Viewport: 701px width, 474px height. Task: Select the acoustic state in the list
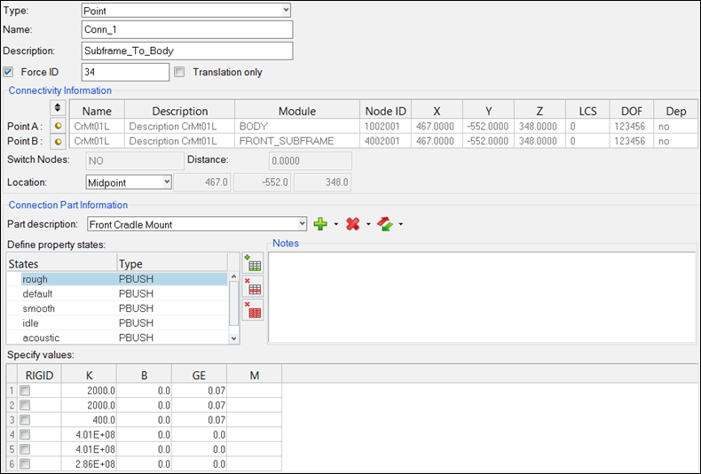click(x=71, y=338)
